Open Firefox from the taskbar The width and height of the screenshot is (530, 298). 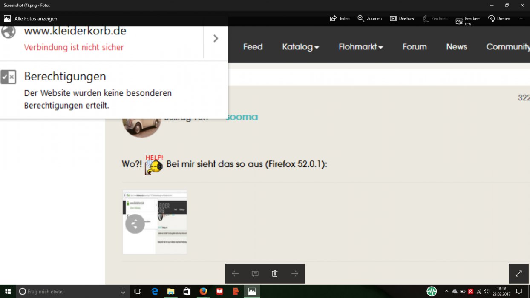click(x=203, y=292)
